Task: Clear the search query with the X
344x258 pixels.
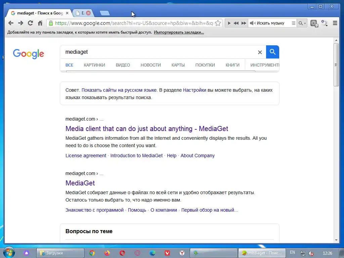Action: [x=260, y=52]
